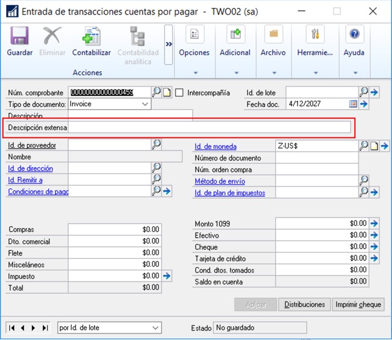Open the Fecha doc. calendar picker
Image resolution: width=392 pixels, height=340 pixels.
(x=353, y=104)
